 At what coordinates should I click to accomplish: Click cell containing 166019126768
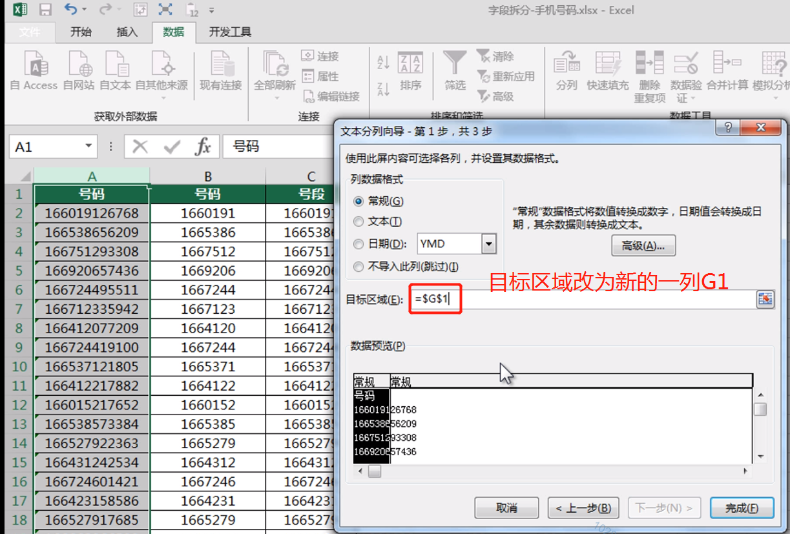(x=92, y=213)
